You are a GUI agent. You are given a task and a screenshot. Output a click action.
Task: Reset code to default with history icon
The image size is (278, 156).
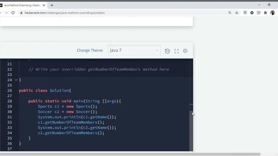[x=167, y=51]
